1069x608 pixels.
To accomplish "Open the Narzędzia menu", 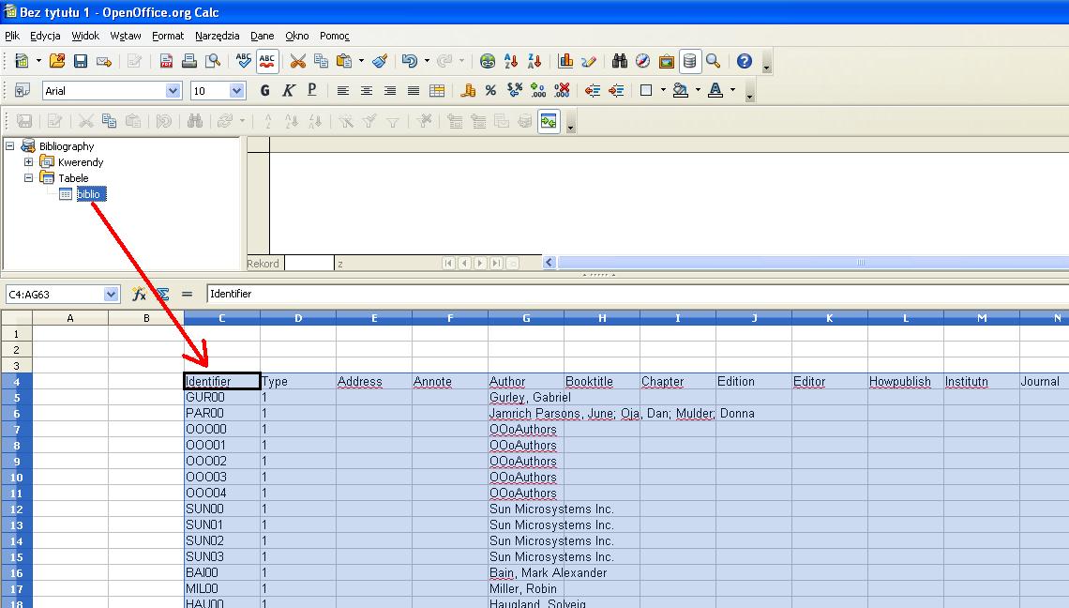I will tap(217, 37).
